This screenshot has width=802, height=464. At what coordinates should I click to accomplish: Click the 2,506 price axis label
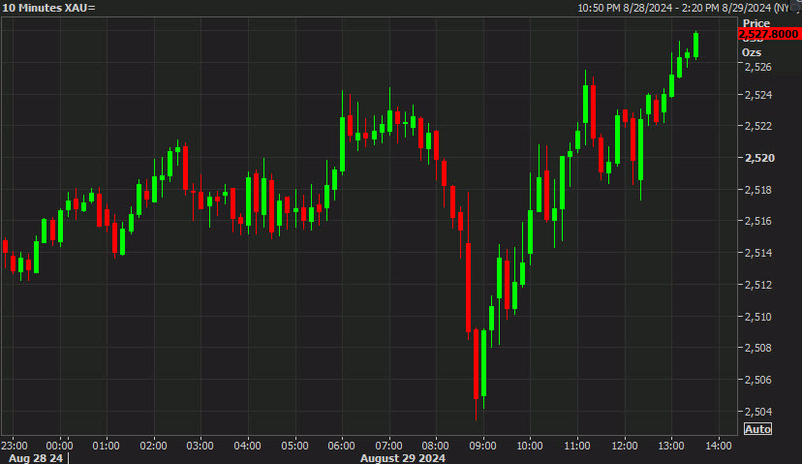coord(758,380)
